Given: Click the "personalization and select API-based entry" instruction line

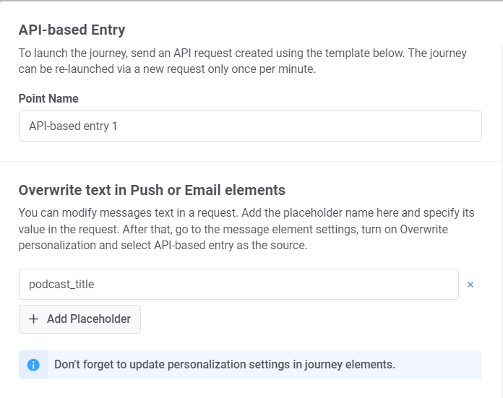Looking at the screenshot, I should [163, 246].
